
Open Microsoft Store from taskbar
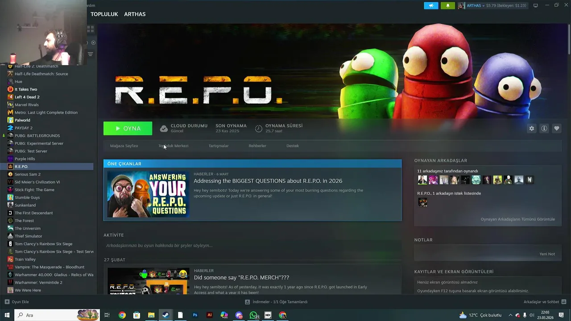pos(137,315)
